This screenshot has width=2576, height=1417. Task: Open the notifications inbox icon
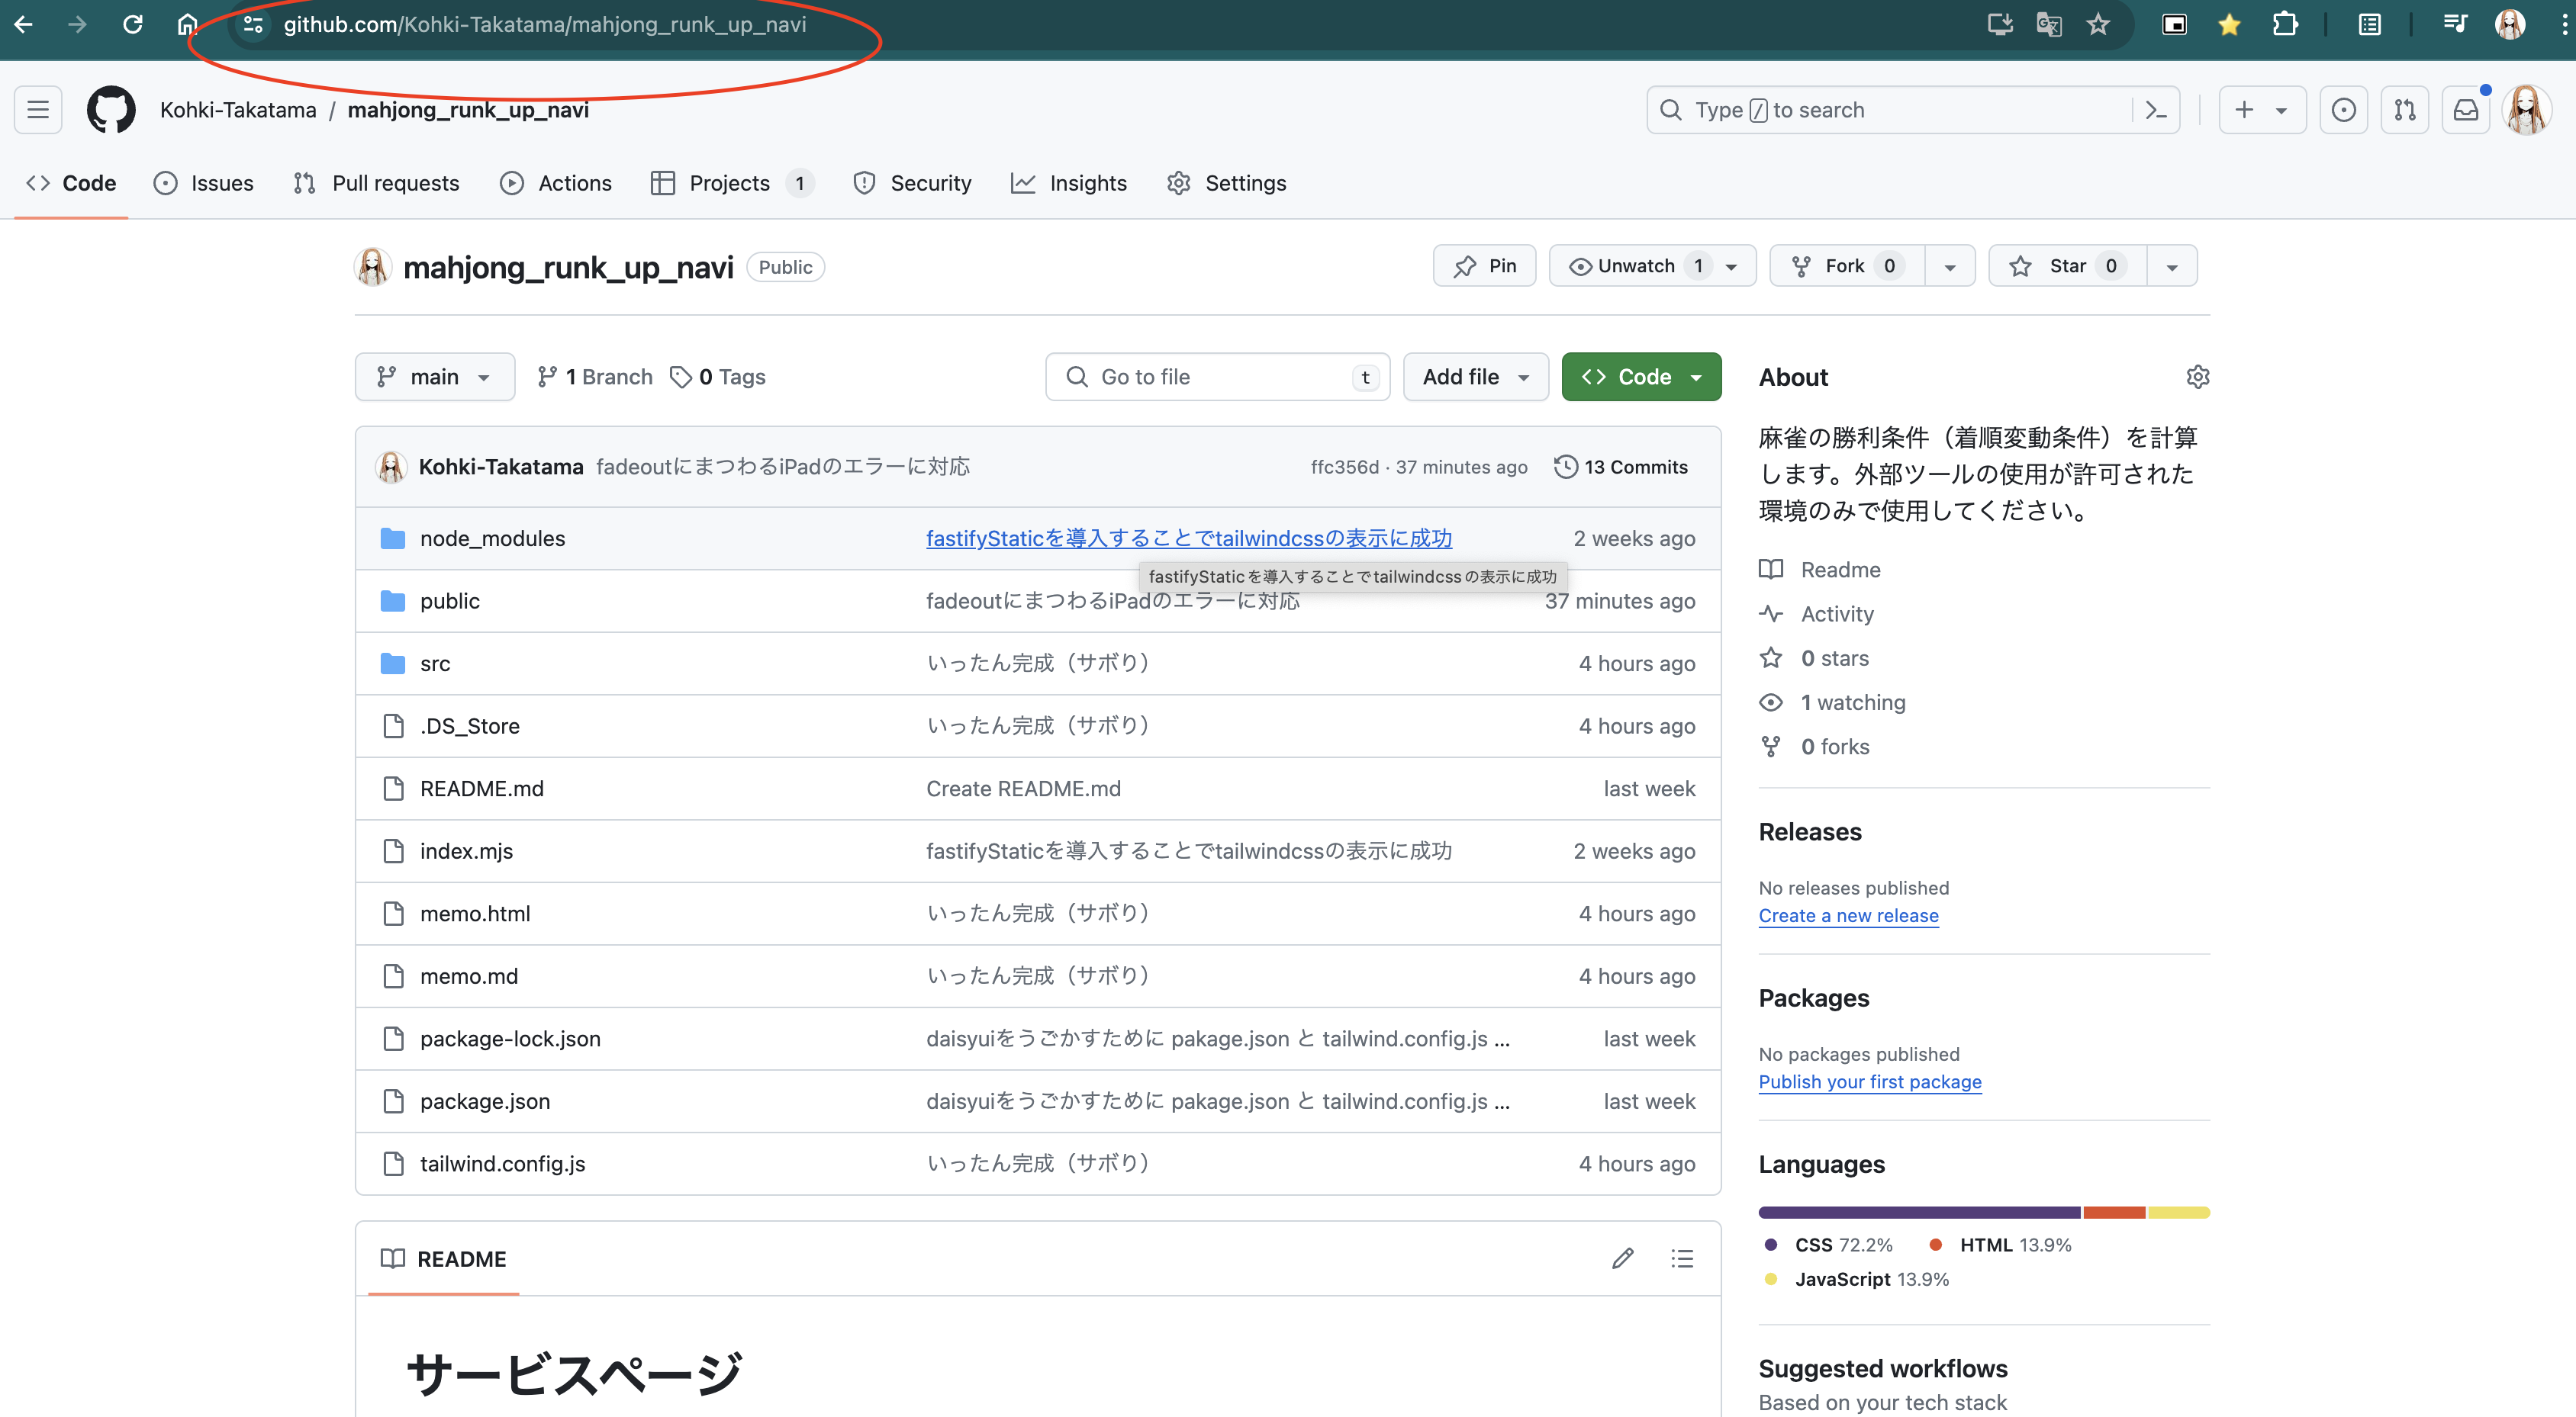click(2465, 110)
